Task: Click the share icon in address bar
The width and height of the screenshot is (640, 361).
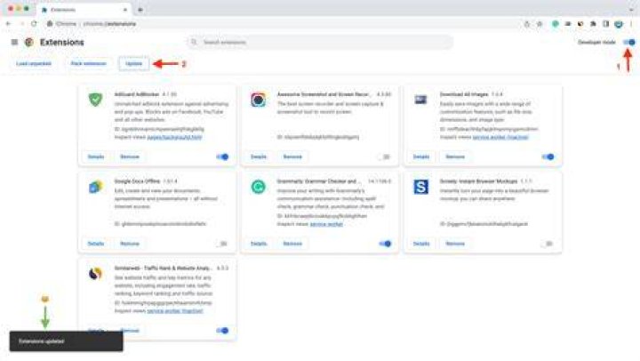Action: pyautogui.click(x=527, y=24)
